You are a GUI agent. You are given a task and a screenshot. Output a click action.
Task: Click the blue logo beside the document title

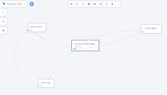[3, 4]
